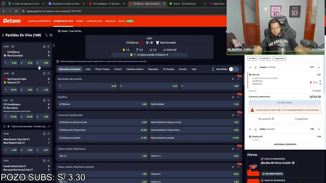The width and height of the screenshot is (326, 183).
Task: Open stats icon on CD Guadalajara card
Action: pos(44,100)
